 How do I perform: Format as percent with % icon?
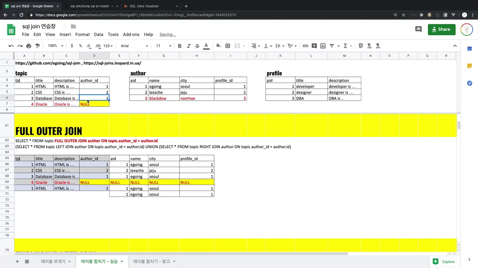point(80,46)
